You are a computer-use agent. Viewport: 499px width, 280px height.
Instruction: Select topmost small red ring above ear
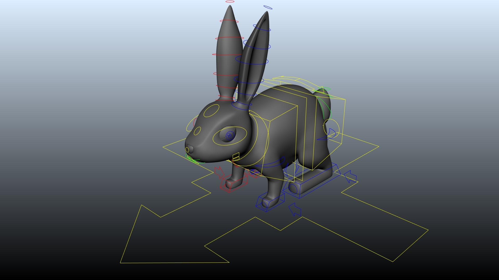(x=230, y=2)
